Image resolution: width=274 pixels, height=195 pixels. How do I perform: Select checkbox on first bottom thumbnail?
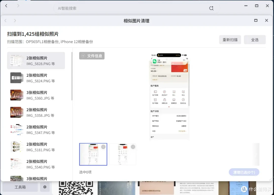pos(103,147)
